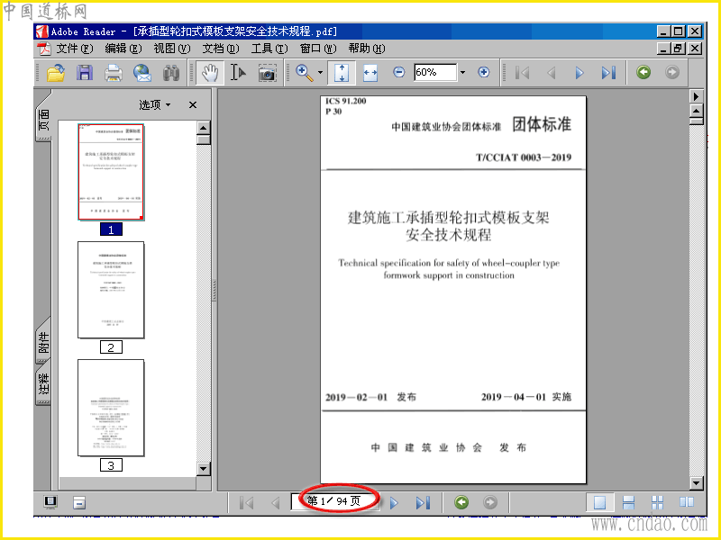Open the 文档(D) menu
Image resolution: width=721 pixels, height=540 pixels.
click(220, 49)
